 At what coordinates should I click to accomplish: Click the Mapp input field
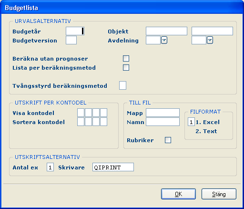pos(163,113)
